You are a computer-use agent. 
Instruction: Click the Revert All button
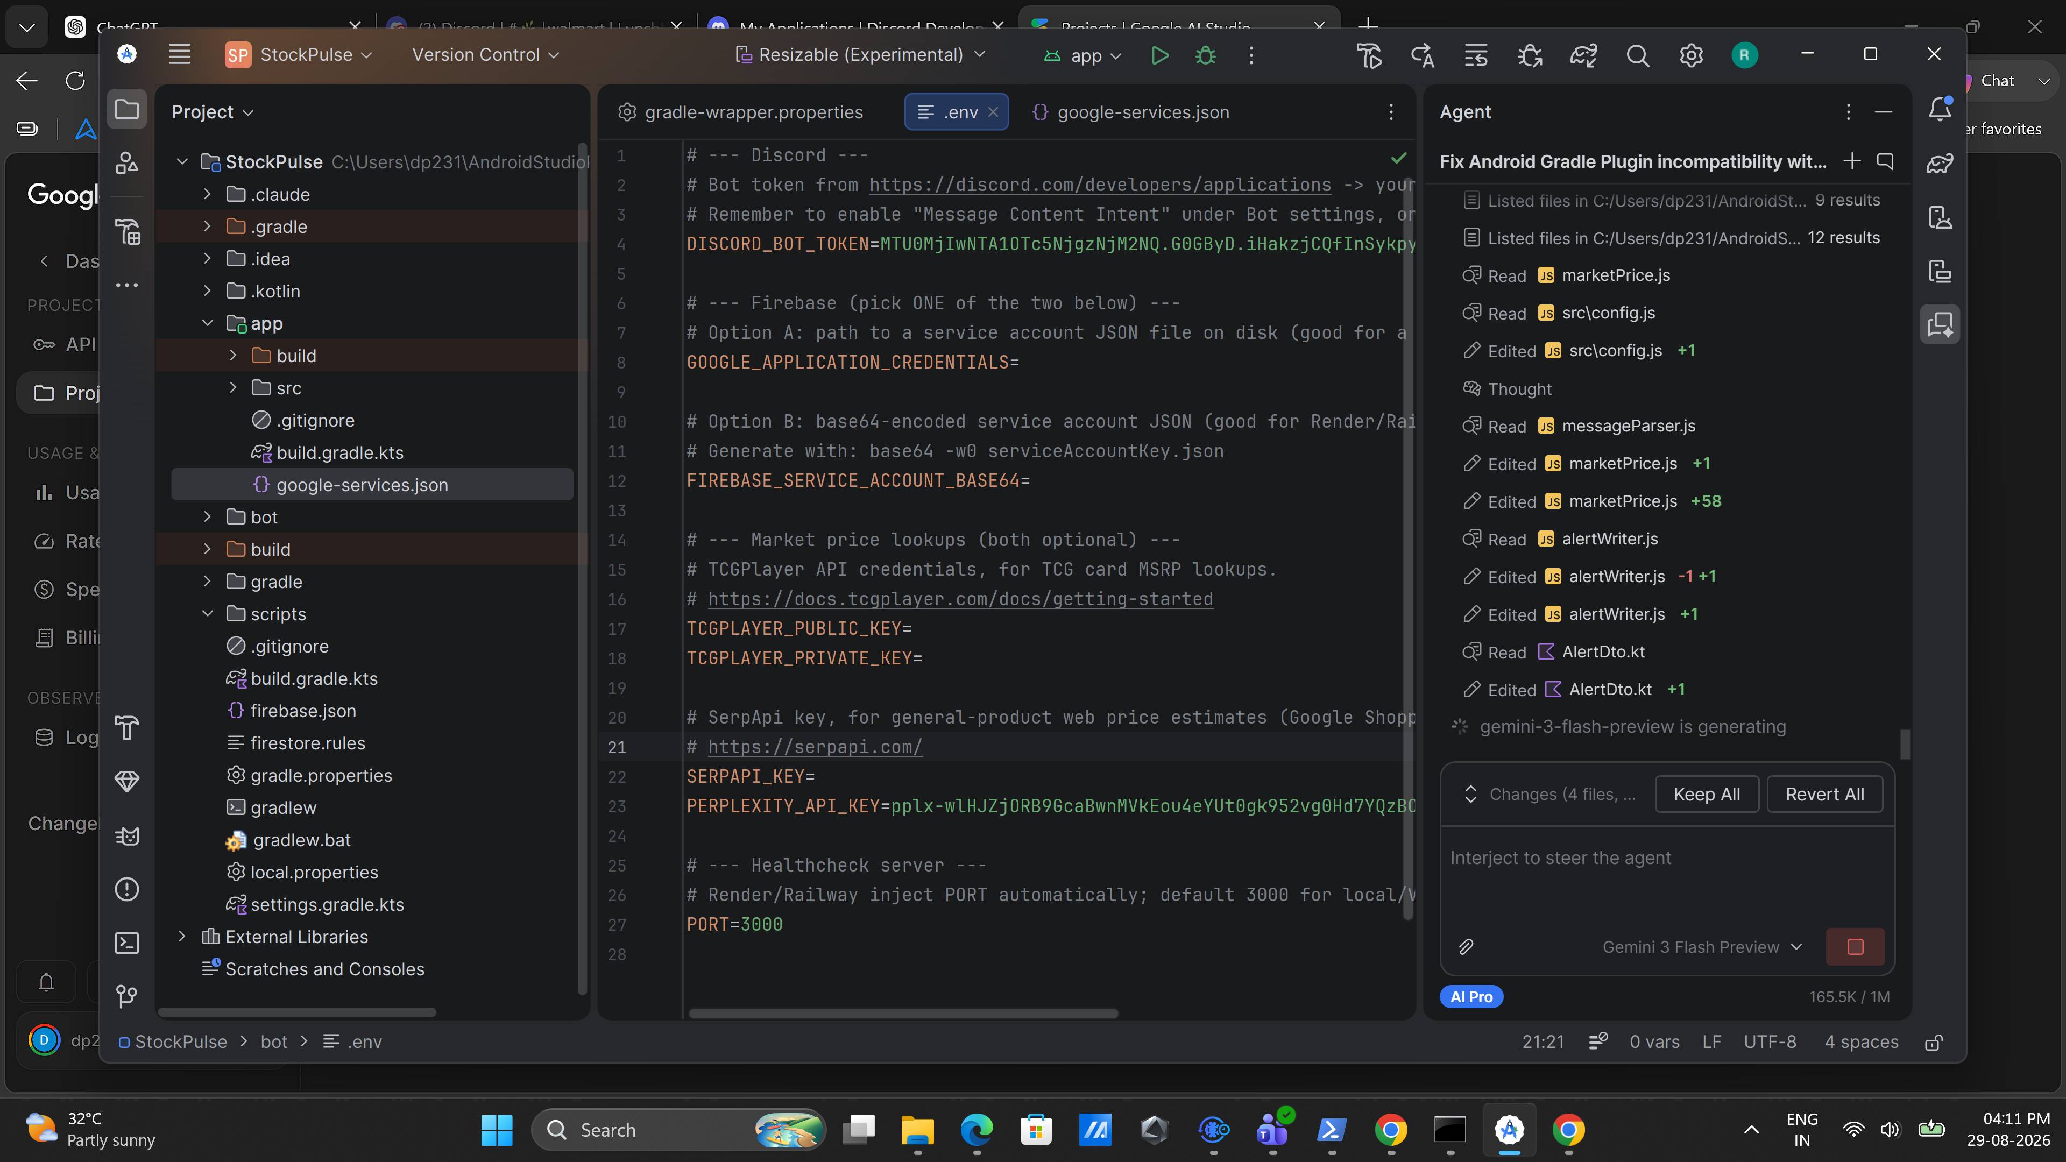pos(1824,794)
